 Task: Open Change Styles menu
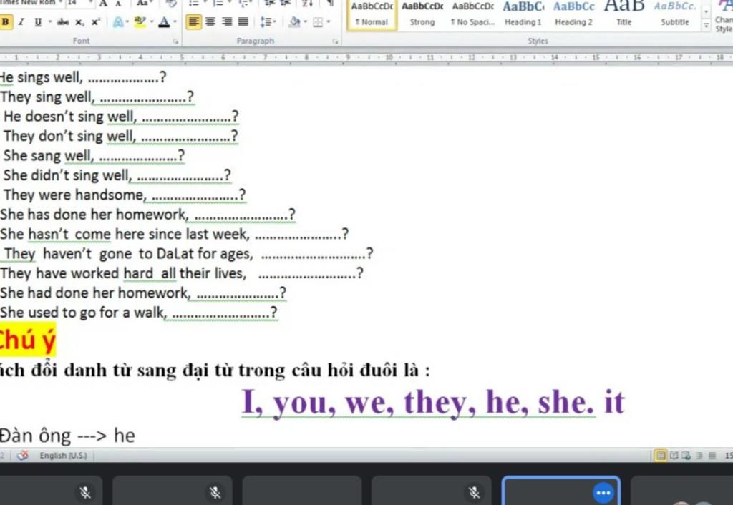724,16
